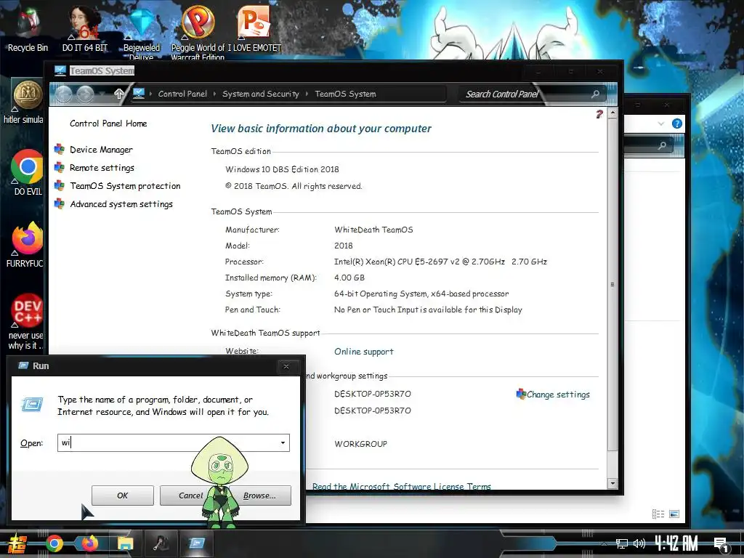Click the vertical scrollbar thumb in System window
Screen dimensions: 744x558
(x=612, y=284)
